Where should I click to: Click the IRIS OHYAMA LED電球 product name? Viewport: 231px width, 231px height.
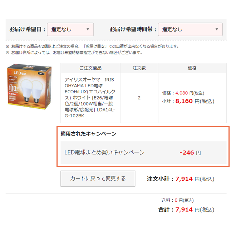pos(90,98)
